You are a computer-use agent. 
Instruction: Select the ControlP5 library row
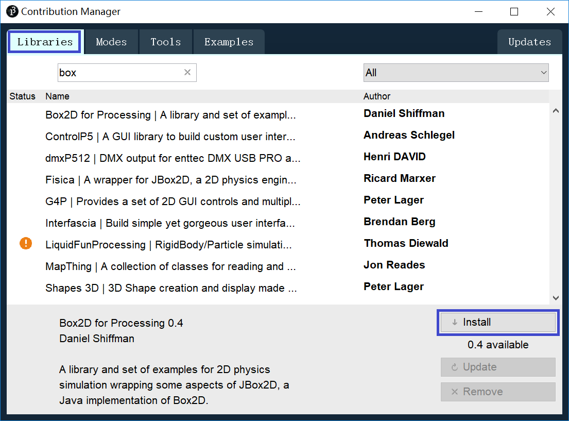[x=170, y=137]
